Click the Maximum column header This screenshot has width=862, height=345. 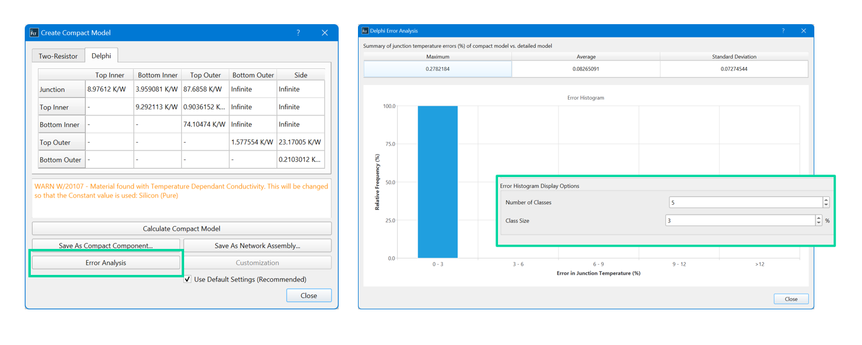pos(438,57)
